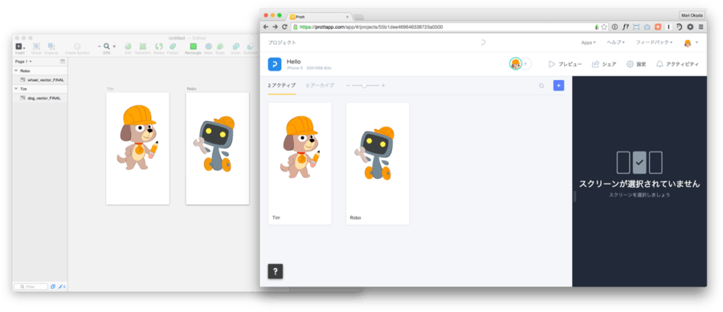Viewport: 723px width, 312px height.
Task: Open the search icon in Prott
Action: [x=541, y=86]
